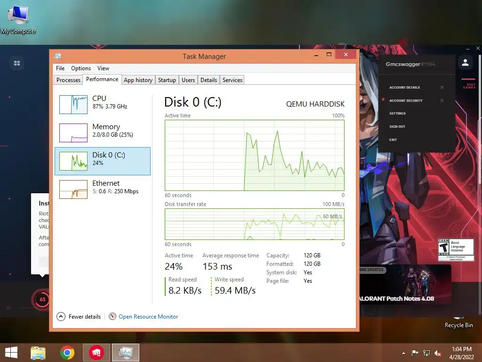Click the Riot Games logo in Riot Client
The image size is (482, 362).
(x=469, y=85)
